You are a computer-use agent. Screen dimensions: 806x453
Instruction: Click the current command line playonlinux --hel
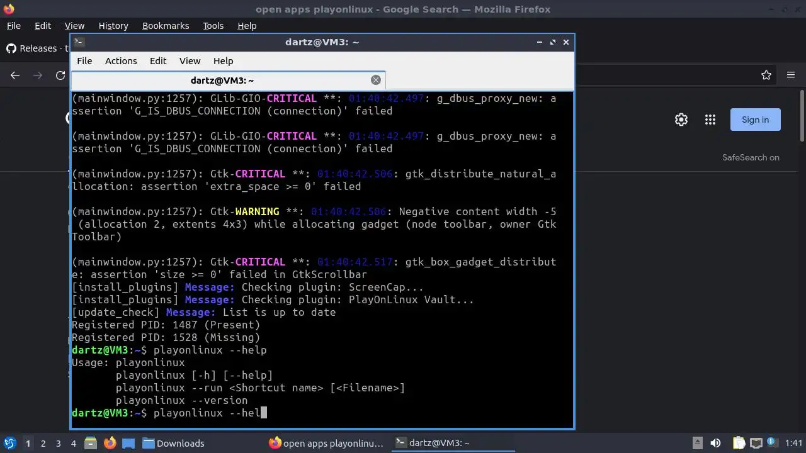click(x=169, y=413)
